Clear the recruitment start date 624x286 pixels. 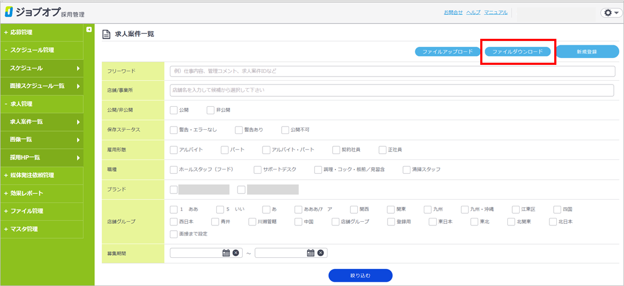[x=236, y=253]
